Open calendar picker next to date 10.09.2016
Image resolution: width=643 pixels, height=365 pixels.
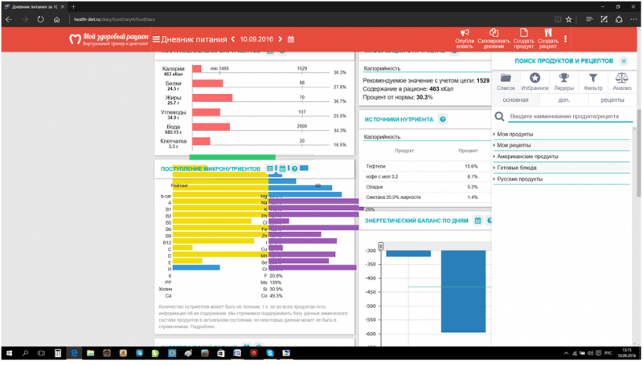pyautogui.click(x=291, y=39)
